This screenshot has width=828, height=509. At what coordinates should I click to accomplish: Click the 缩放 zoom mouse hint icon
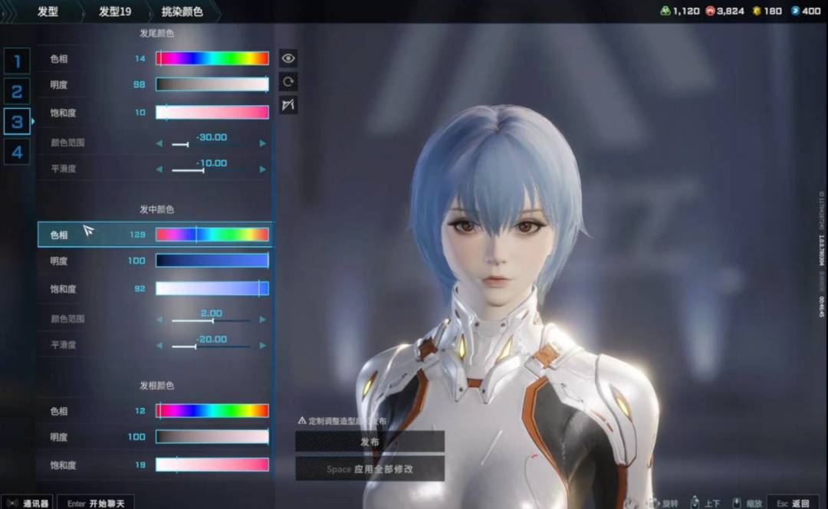[x=736, y=503]
